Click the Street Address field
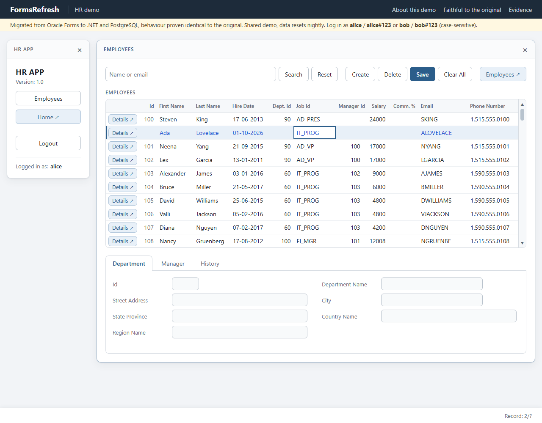Screen dimensions: 542x423 point(240,300)
